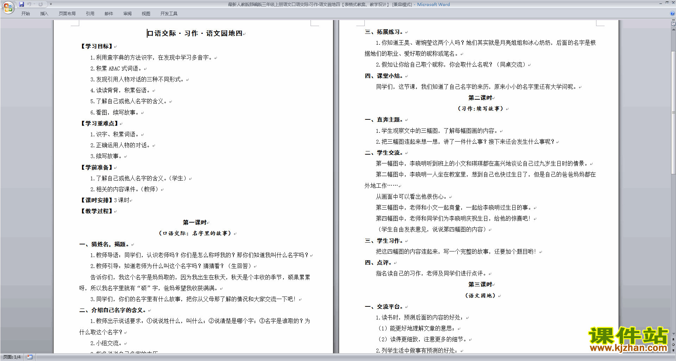Click the heading 一、交流平台。
This screenshot has height=361, width=676.
(x=384, y=307)
